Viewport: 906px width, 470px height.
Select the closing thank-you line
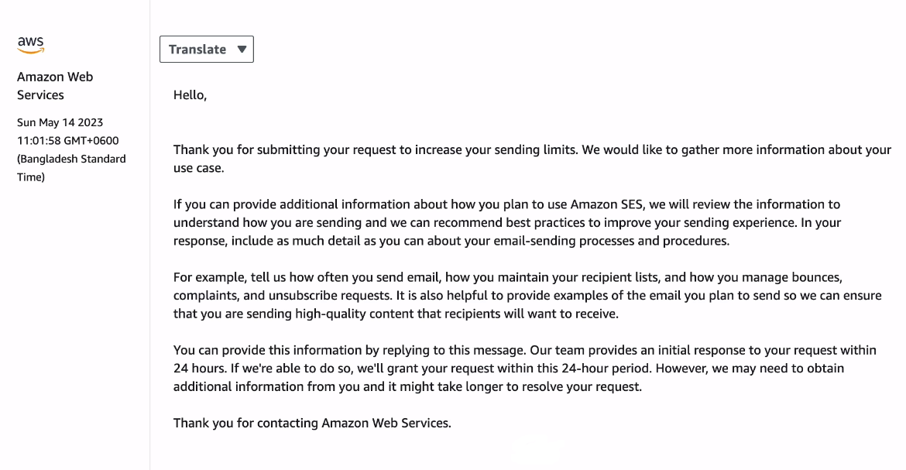pyautogui.click(x=313, y=423)
